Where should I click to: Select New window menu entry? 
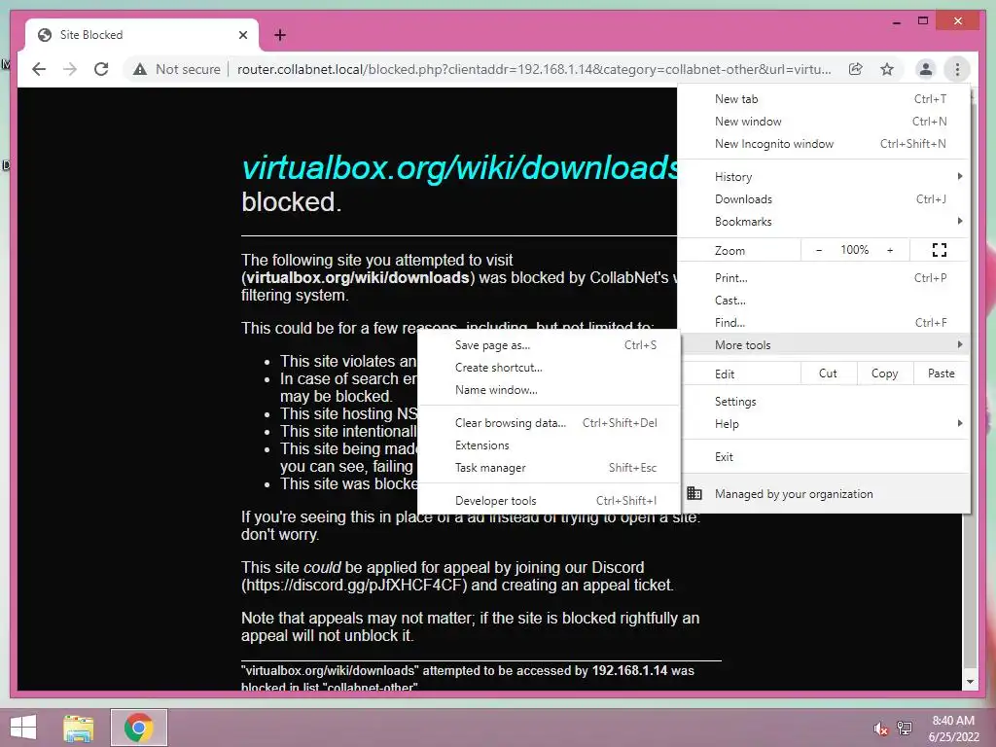(x=824, y=122)
